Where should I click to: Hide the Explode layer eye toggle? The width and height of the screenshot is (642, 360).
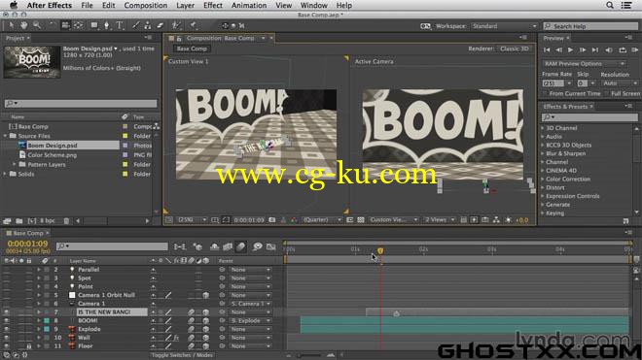[x=7, y=329]
